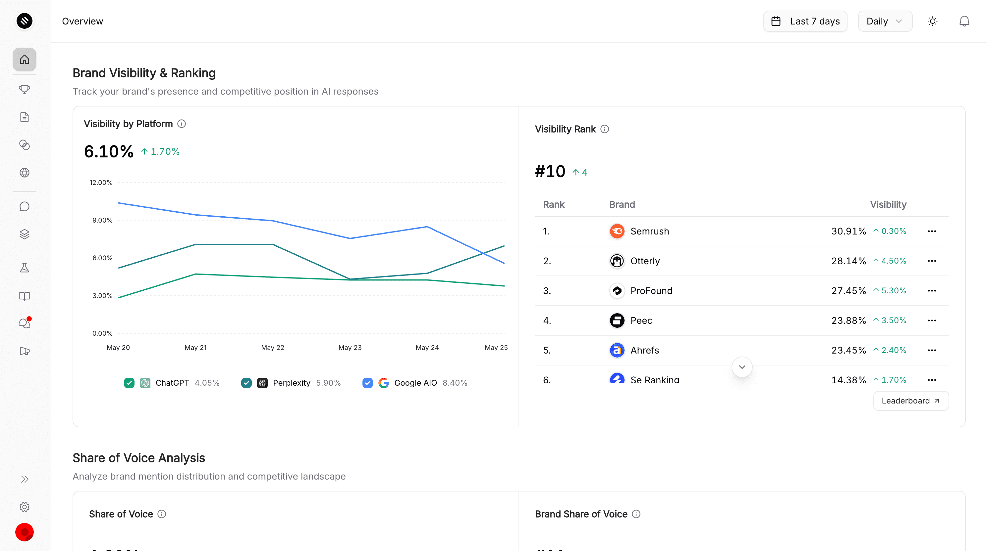The width and height of the screenshot is (987, 551).
Task: Click the app logo in the sidebar
Action: [25, 21]
